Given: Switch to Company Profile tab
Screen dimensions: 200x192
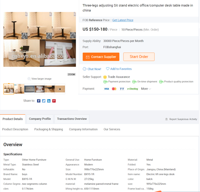Looking at the screenshot, I should 40,119.
